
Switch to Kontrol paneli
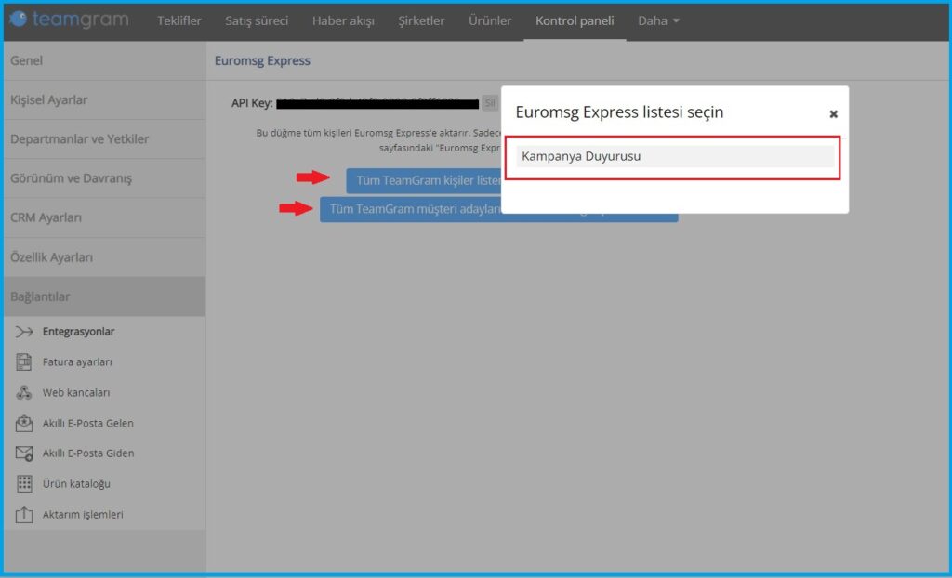click(575, 20)
